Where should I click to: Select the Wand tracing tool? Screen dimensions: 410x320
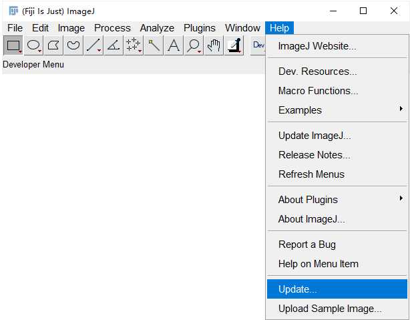[x=154, y=45]
